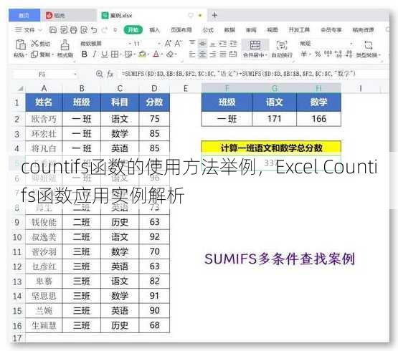Screen dimensions: 398x351
Task: Click the fill color bucket swatch
Action: (142, 54)
